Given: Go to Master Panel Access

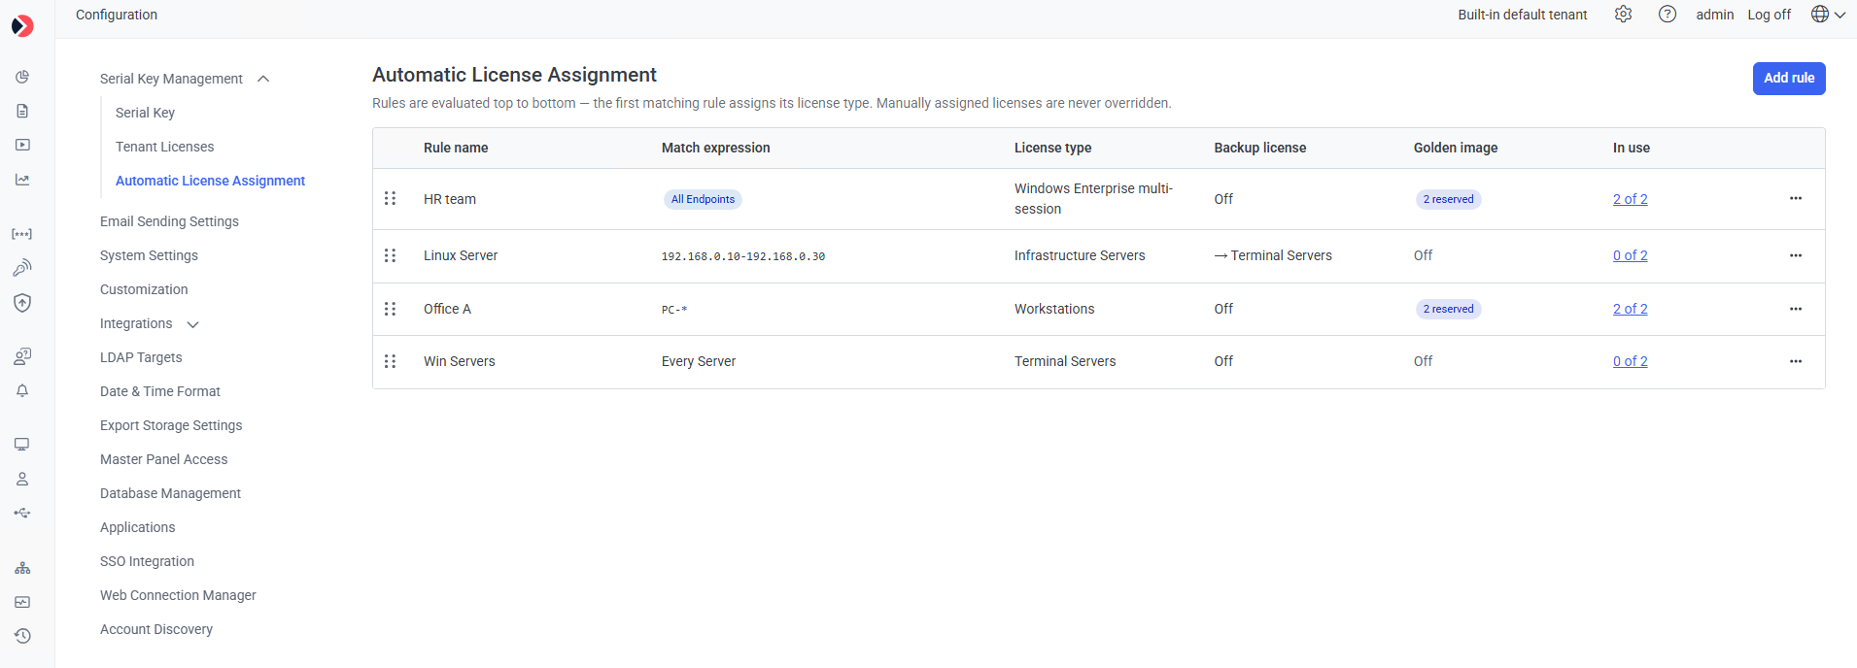Looking at the screenshot, I should (163, 459).
